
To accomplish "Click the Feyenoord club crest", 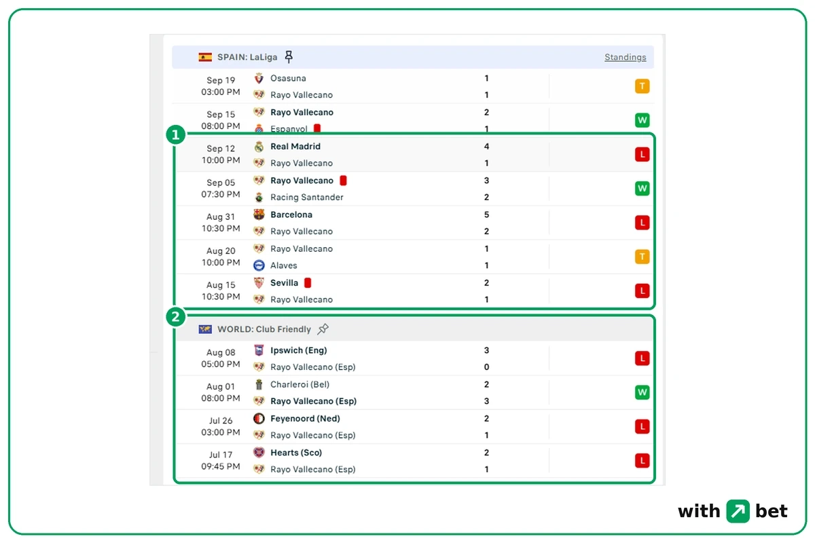I will click(259, 419).
